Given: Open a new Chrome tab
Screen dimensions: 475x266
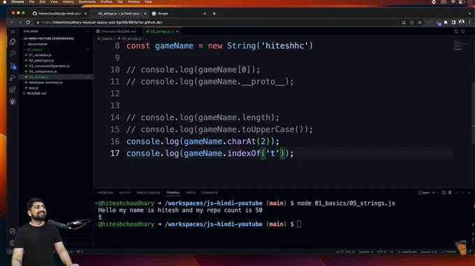Looking at the screenshot, I should click(x=214, y=14).
